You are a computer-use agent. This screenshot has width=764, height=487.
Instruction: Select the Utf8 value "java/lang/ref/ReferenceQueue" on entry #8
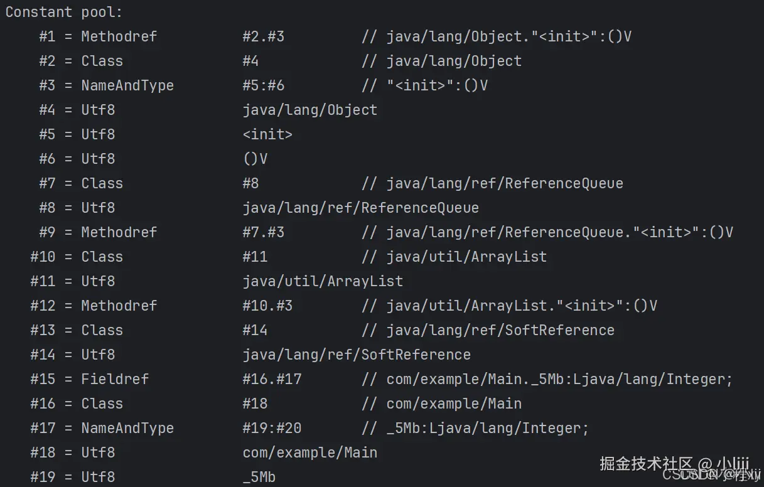click(x=360, y=208)
